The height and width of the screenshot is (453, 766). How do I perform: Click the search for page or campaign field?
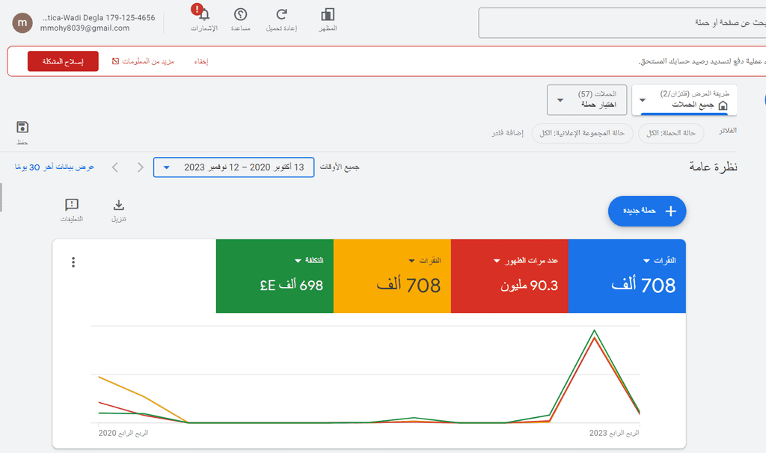622,22
